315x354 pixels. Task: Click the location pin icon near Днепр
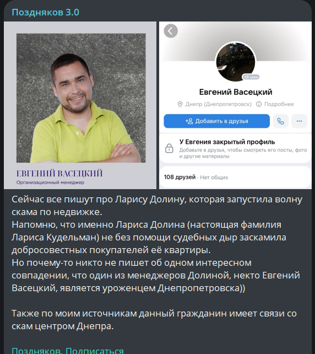[180, 104]
